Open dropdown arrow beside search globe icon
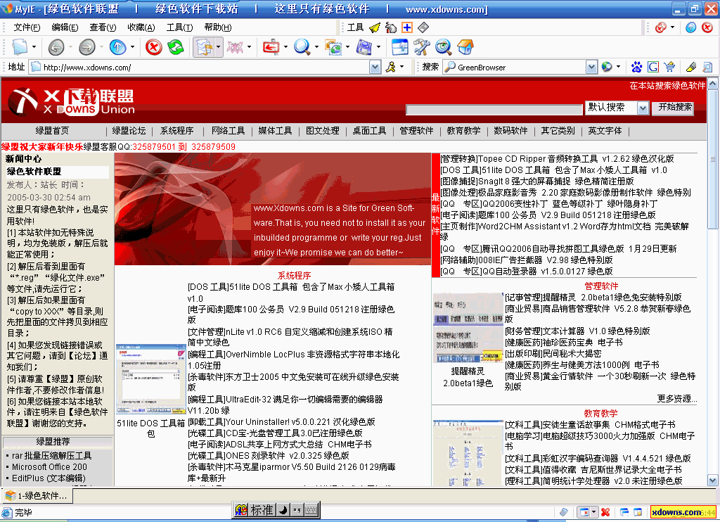This screenshot has width=720, height=522. point(619,67)
